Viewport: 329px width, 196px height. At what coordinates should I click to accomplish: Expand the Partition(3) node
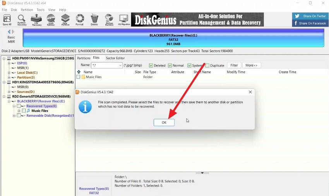[x=9, y=77]
